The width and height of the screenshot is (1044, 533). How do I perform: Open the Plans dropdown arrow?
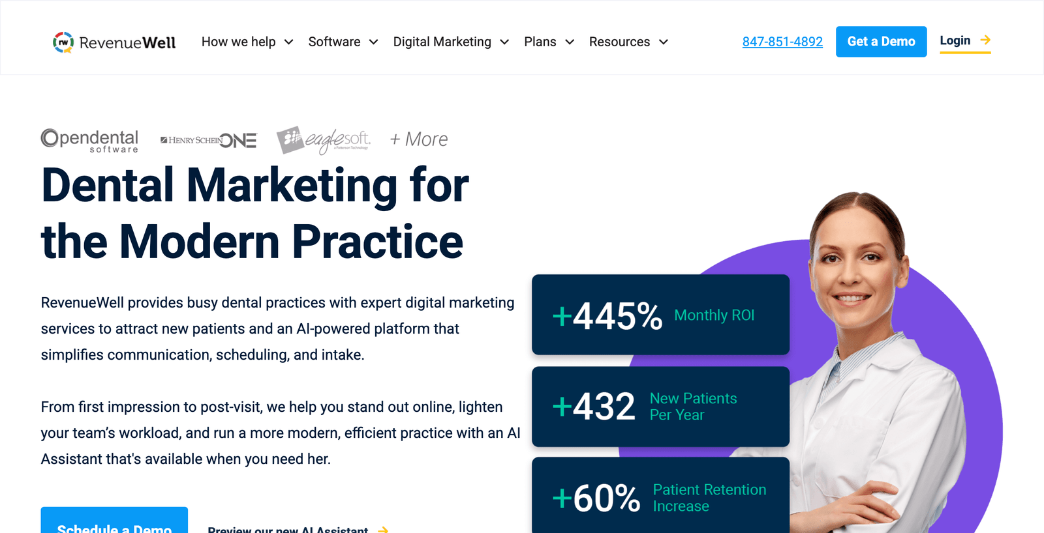click(570, 42)
